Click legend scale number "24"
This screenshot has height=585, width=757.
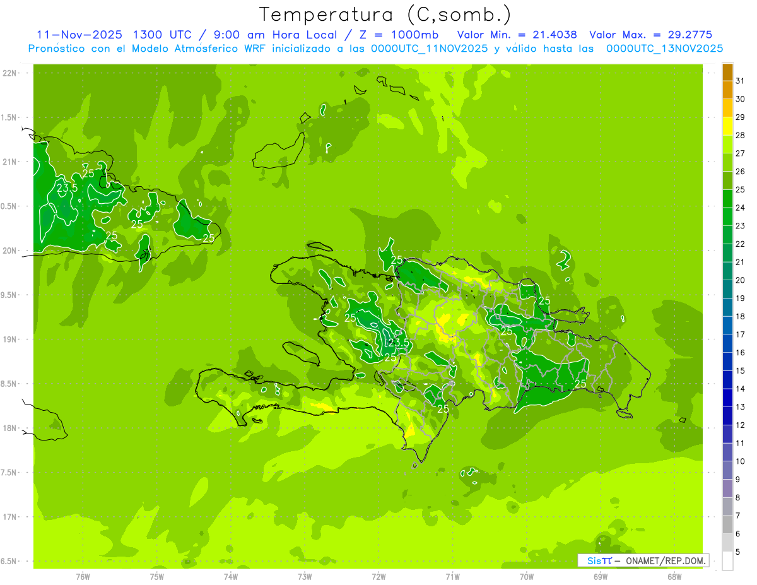pos(741,208)
